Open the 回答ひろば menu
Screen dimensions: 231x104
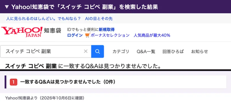click(x=173, y=52)
